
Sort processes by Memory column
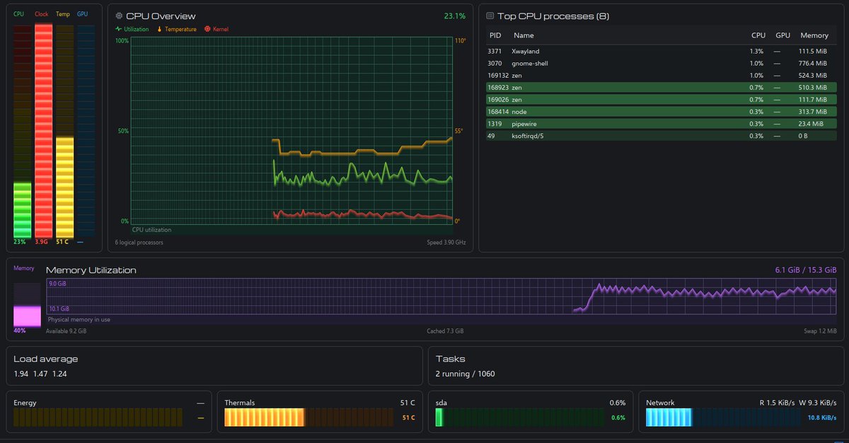[x=814, y=35]
